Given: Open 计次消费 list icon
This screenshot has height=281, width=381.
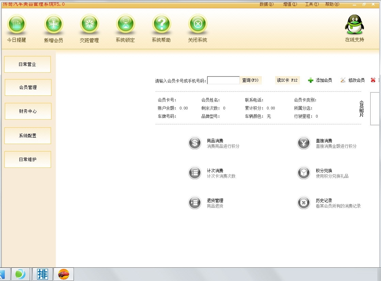Looking at the screenshot, I should pyautogui.click(x=195, y=173).
